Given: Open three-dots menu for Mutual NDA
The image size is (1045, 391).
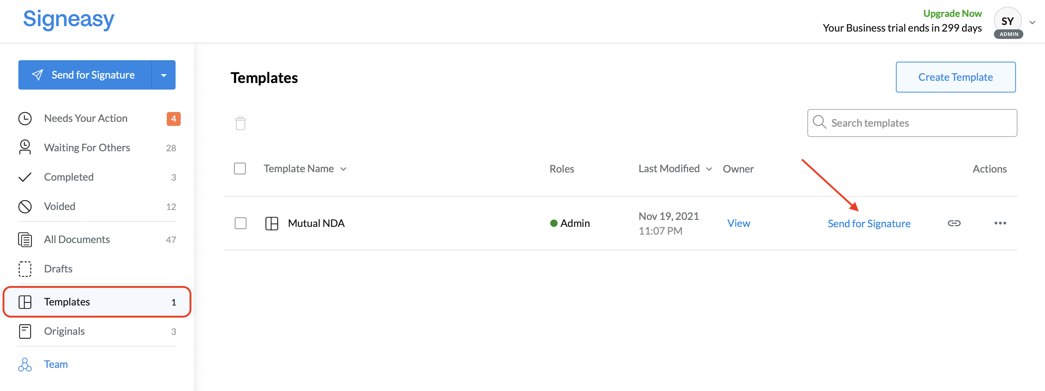Looking at the screenshot, I should click(1000, 223).
